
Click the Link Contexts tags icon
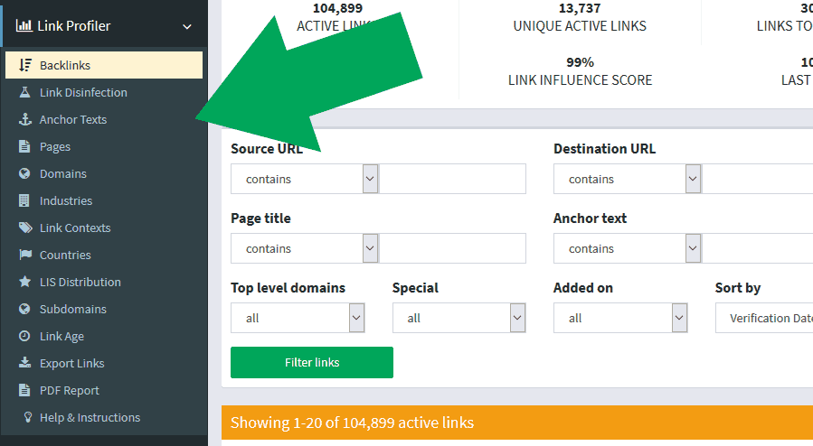point(25,228)
